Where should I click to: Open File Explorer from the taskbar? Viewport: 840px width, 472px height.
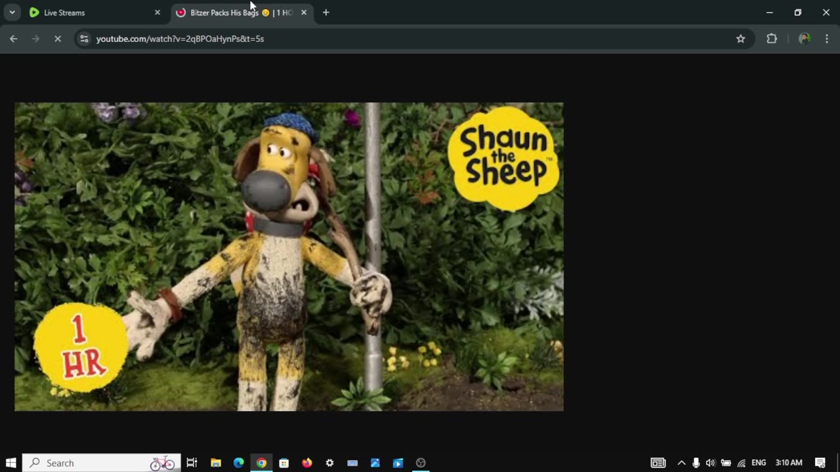(x=216, y=463)
